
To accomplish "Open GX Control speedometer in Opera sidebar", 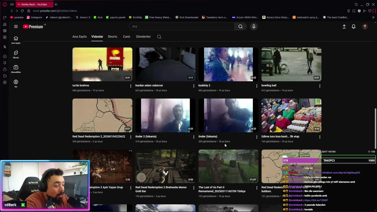I will 5,18.
